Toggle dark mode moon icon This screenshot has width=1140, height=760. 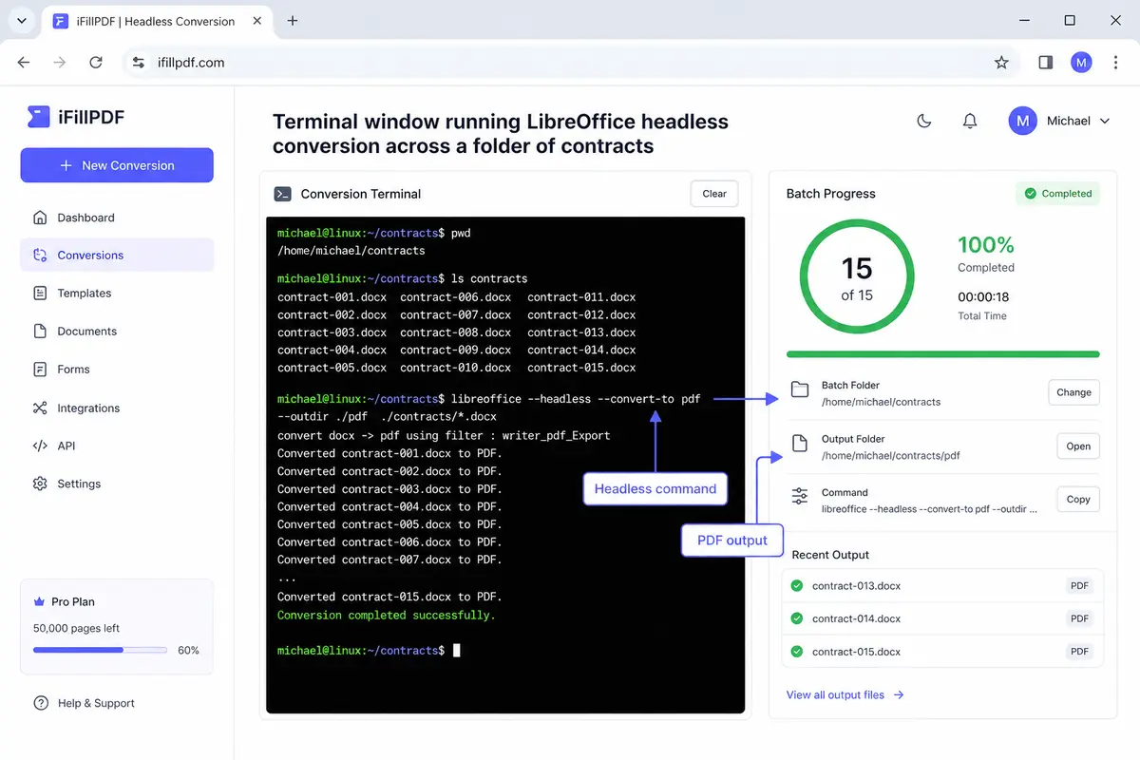(x=923, y=121)
